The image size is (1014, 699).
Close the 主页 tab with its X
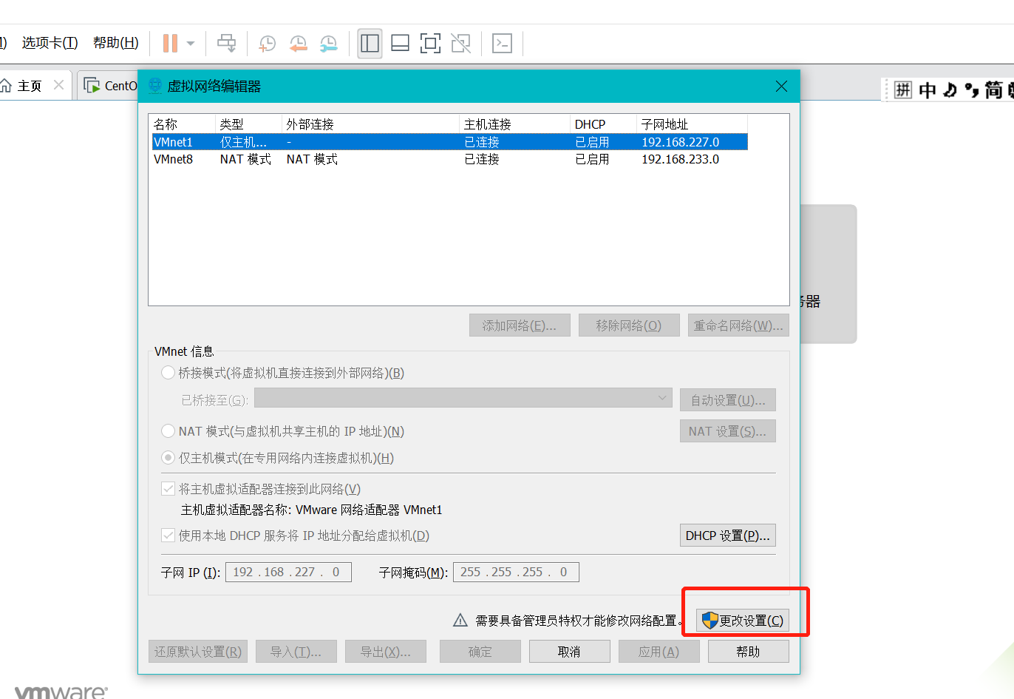[58, 85]
